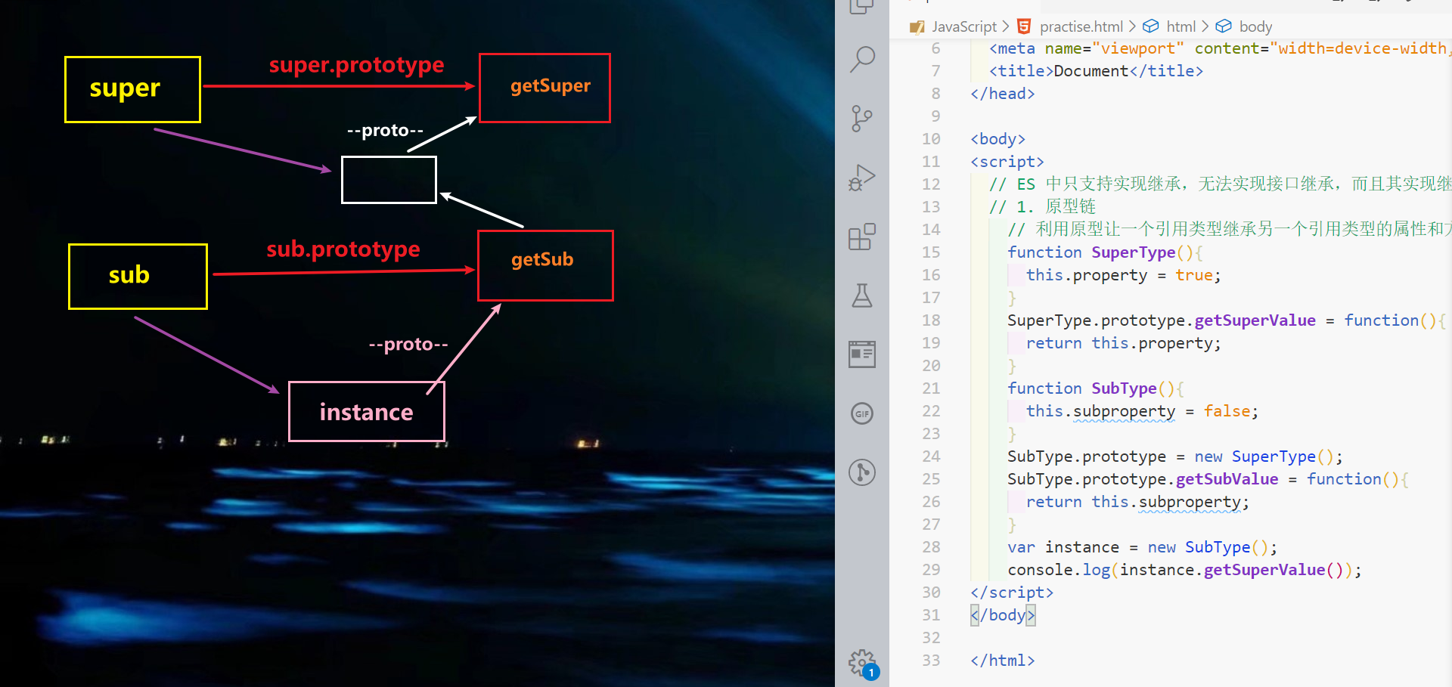Viewport: 1452px width, 687px height.
Task: Open the browser preview panel icon
Action: pyautogui.click(x=862, y=354)
